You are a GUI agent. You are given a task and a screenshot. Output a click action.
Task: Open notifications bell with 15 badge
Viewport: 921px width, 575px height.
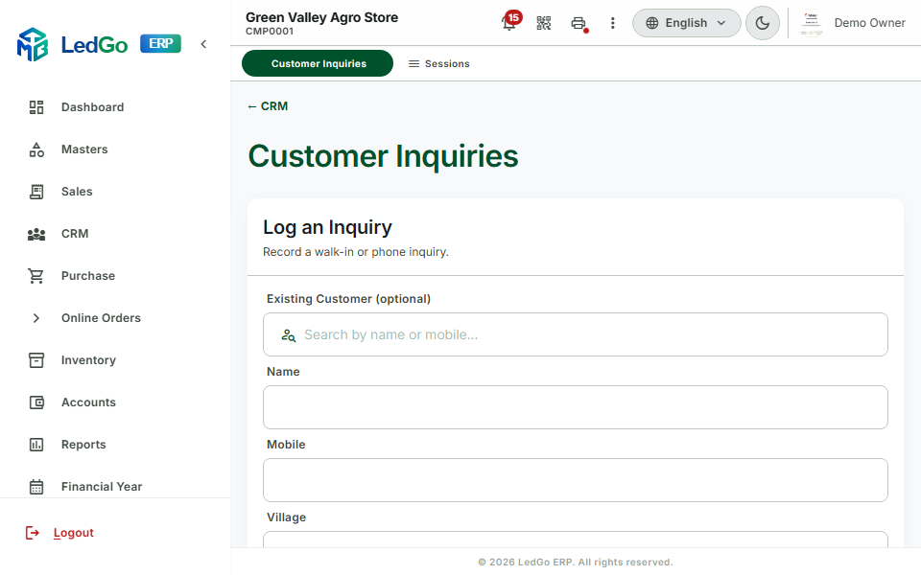click(x=509, y=22)
